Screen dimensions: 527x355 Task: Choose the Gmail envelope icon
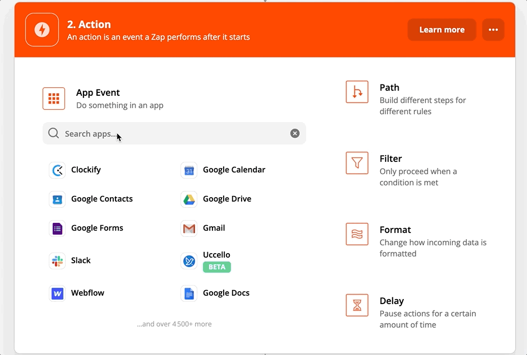pyautogui.click(x=189, y=228)
